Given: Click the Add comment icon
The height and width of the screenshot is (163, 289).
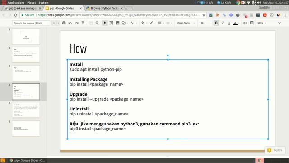Looking at the screenshot, I should [x=252, y=23].
